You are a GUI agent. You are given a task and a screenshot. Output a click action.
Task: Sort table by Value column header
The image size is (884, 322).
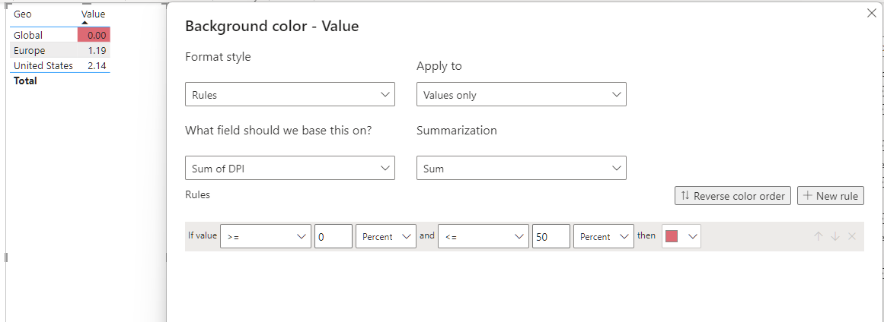93,14
